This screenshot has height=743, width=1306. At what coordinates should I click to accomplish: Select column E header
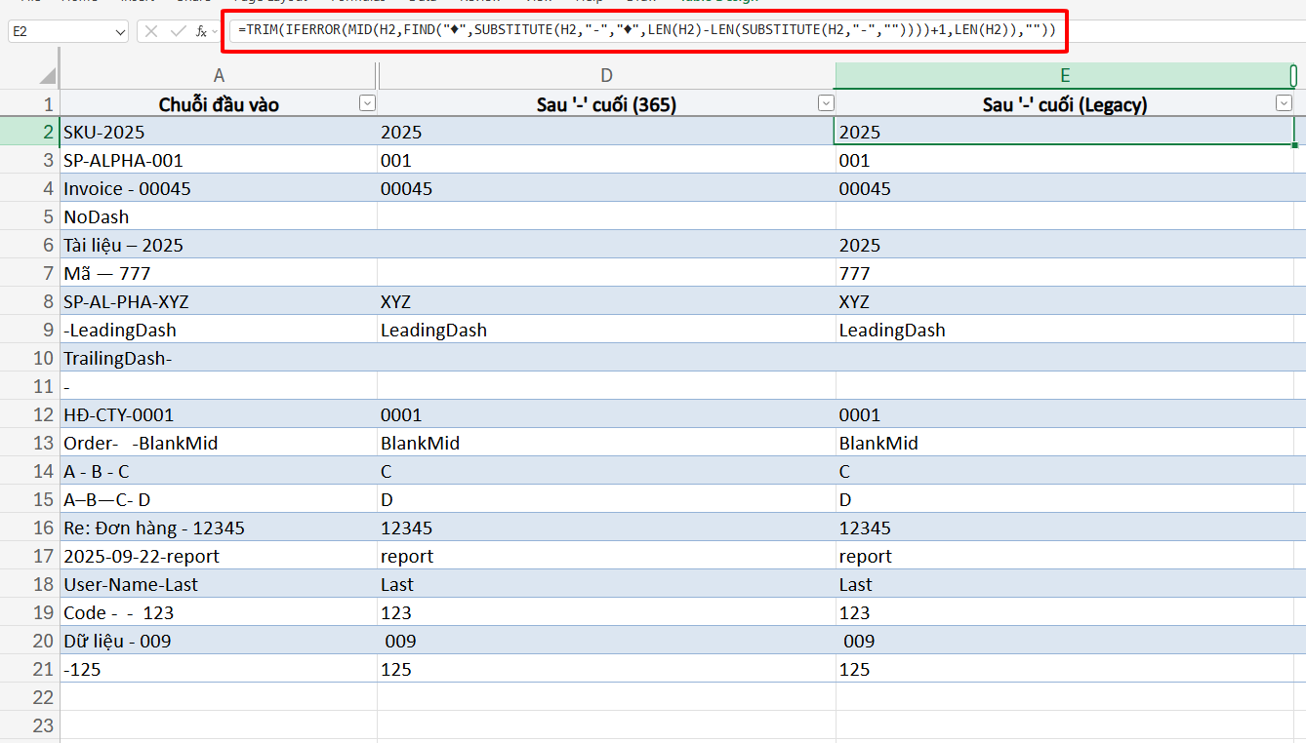point(1064,76)
